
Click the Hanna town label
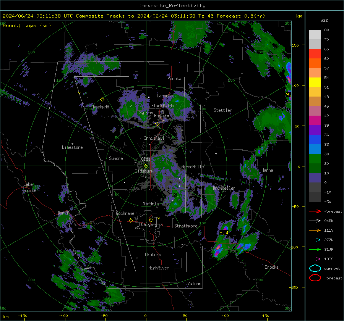click(267, 170)
